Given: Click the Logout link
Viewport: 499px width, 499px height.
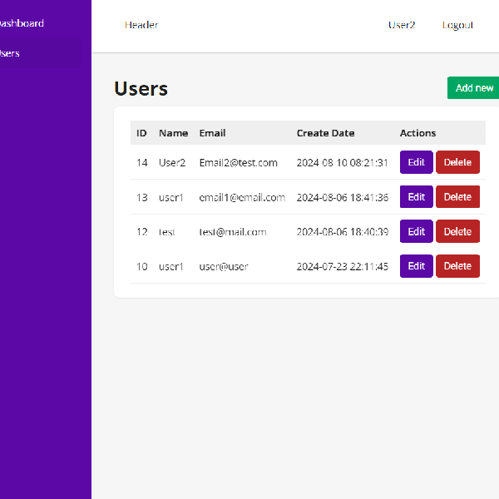Looking at the screenshot, I should tap(457, 25).
